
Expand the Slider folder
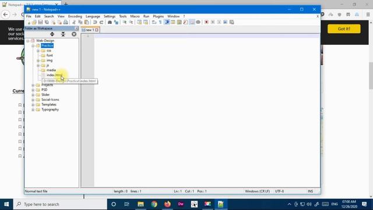(x=33, y=95)
